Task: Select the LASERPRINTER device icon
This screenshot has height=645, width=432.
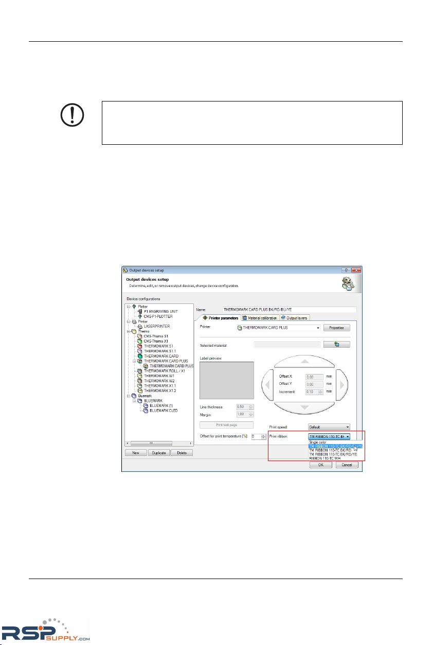Action: 140,326
